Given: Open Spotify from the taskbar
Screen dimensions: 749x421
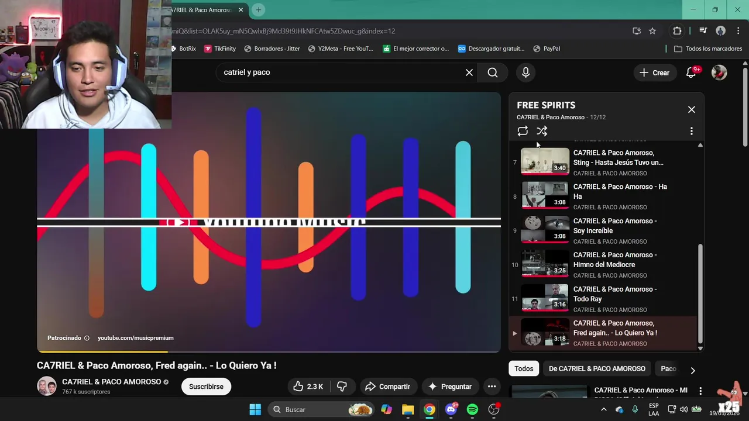Looking at the screenshot, I should [472, 409].
